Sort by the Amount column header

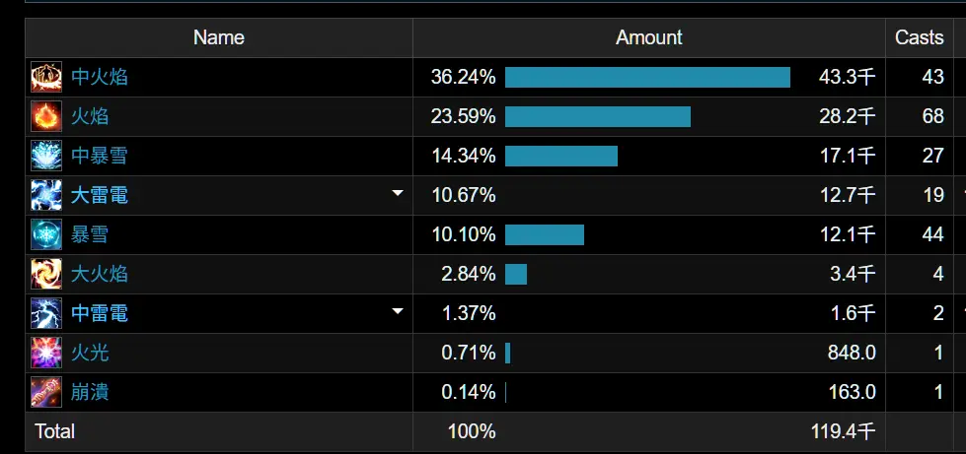(x=648, y=37)
